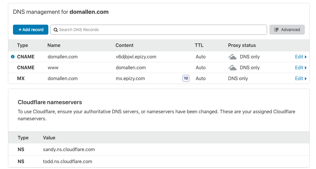Select the sandy.ns.cloudflare.com nameserver value
Viewport: 316px width, 169px height.
coord(69,149)
